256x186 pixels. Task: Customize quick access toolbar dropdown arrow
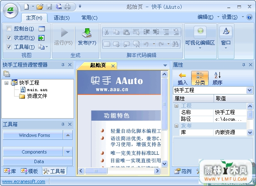[x=80, y=7]
